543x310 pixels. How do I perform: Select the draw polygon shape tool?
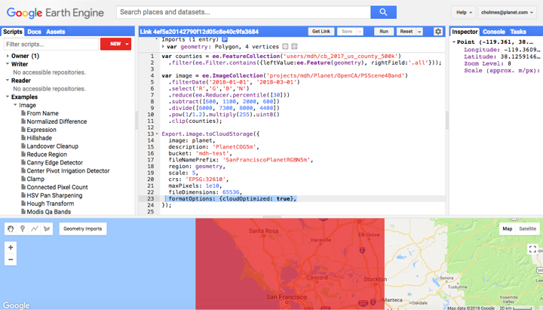(47, 229)
